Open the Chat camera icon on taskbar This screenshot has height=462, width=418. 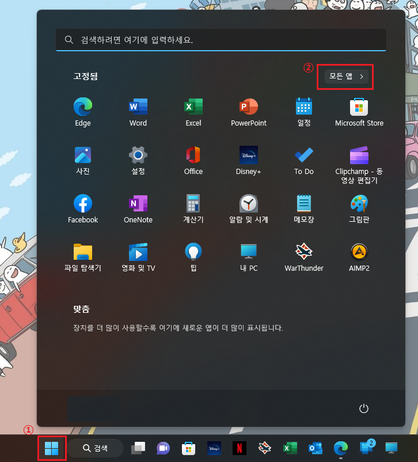163,448
